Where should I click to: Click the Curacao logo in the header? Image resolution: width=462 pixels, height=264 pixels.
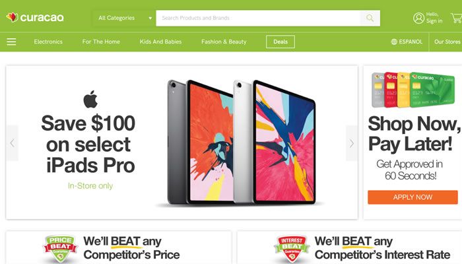click(35, 18)
